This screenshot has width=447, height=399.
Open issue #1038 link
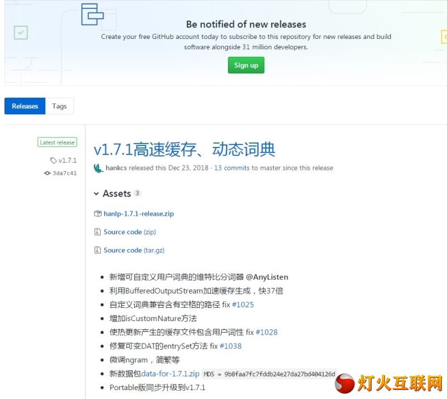pyautogui.click(x=231, y=346)
